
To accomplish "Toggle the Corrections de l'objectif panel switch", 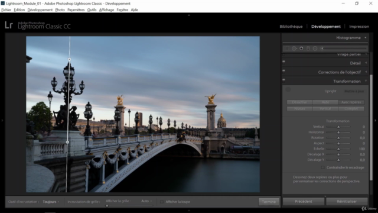I will 283,71.
